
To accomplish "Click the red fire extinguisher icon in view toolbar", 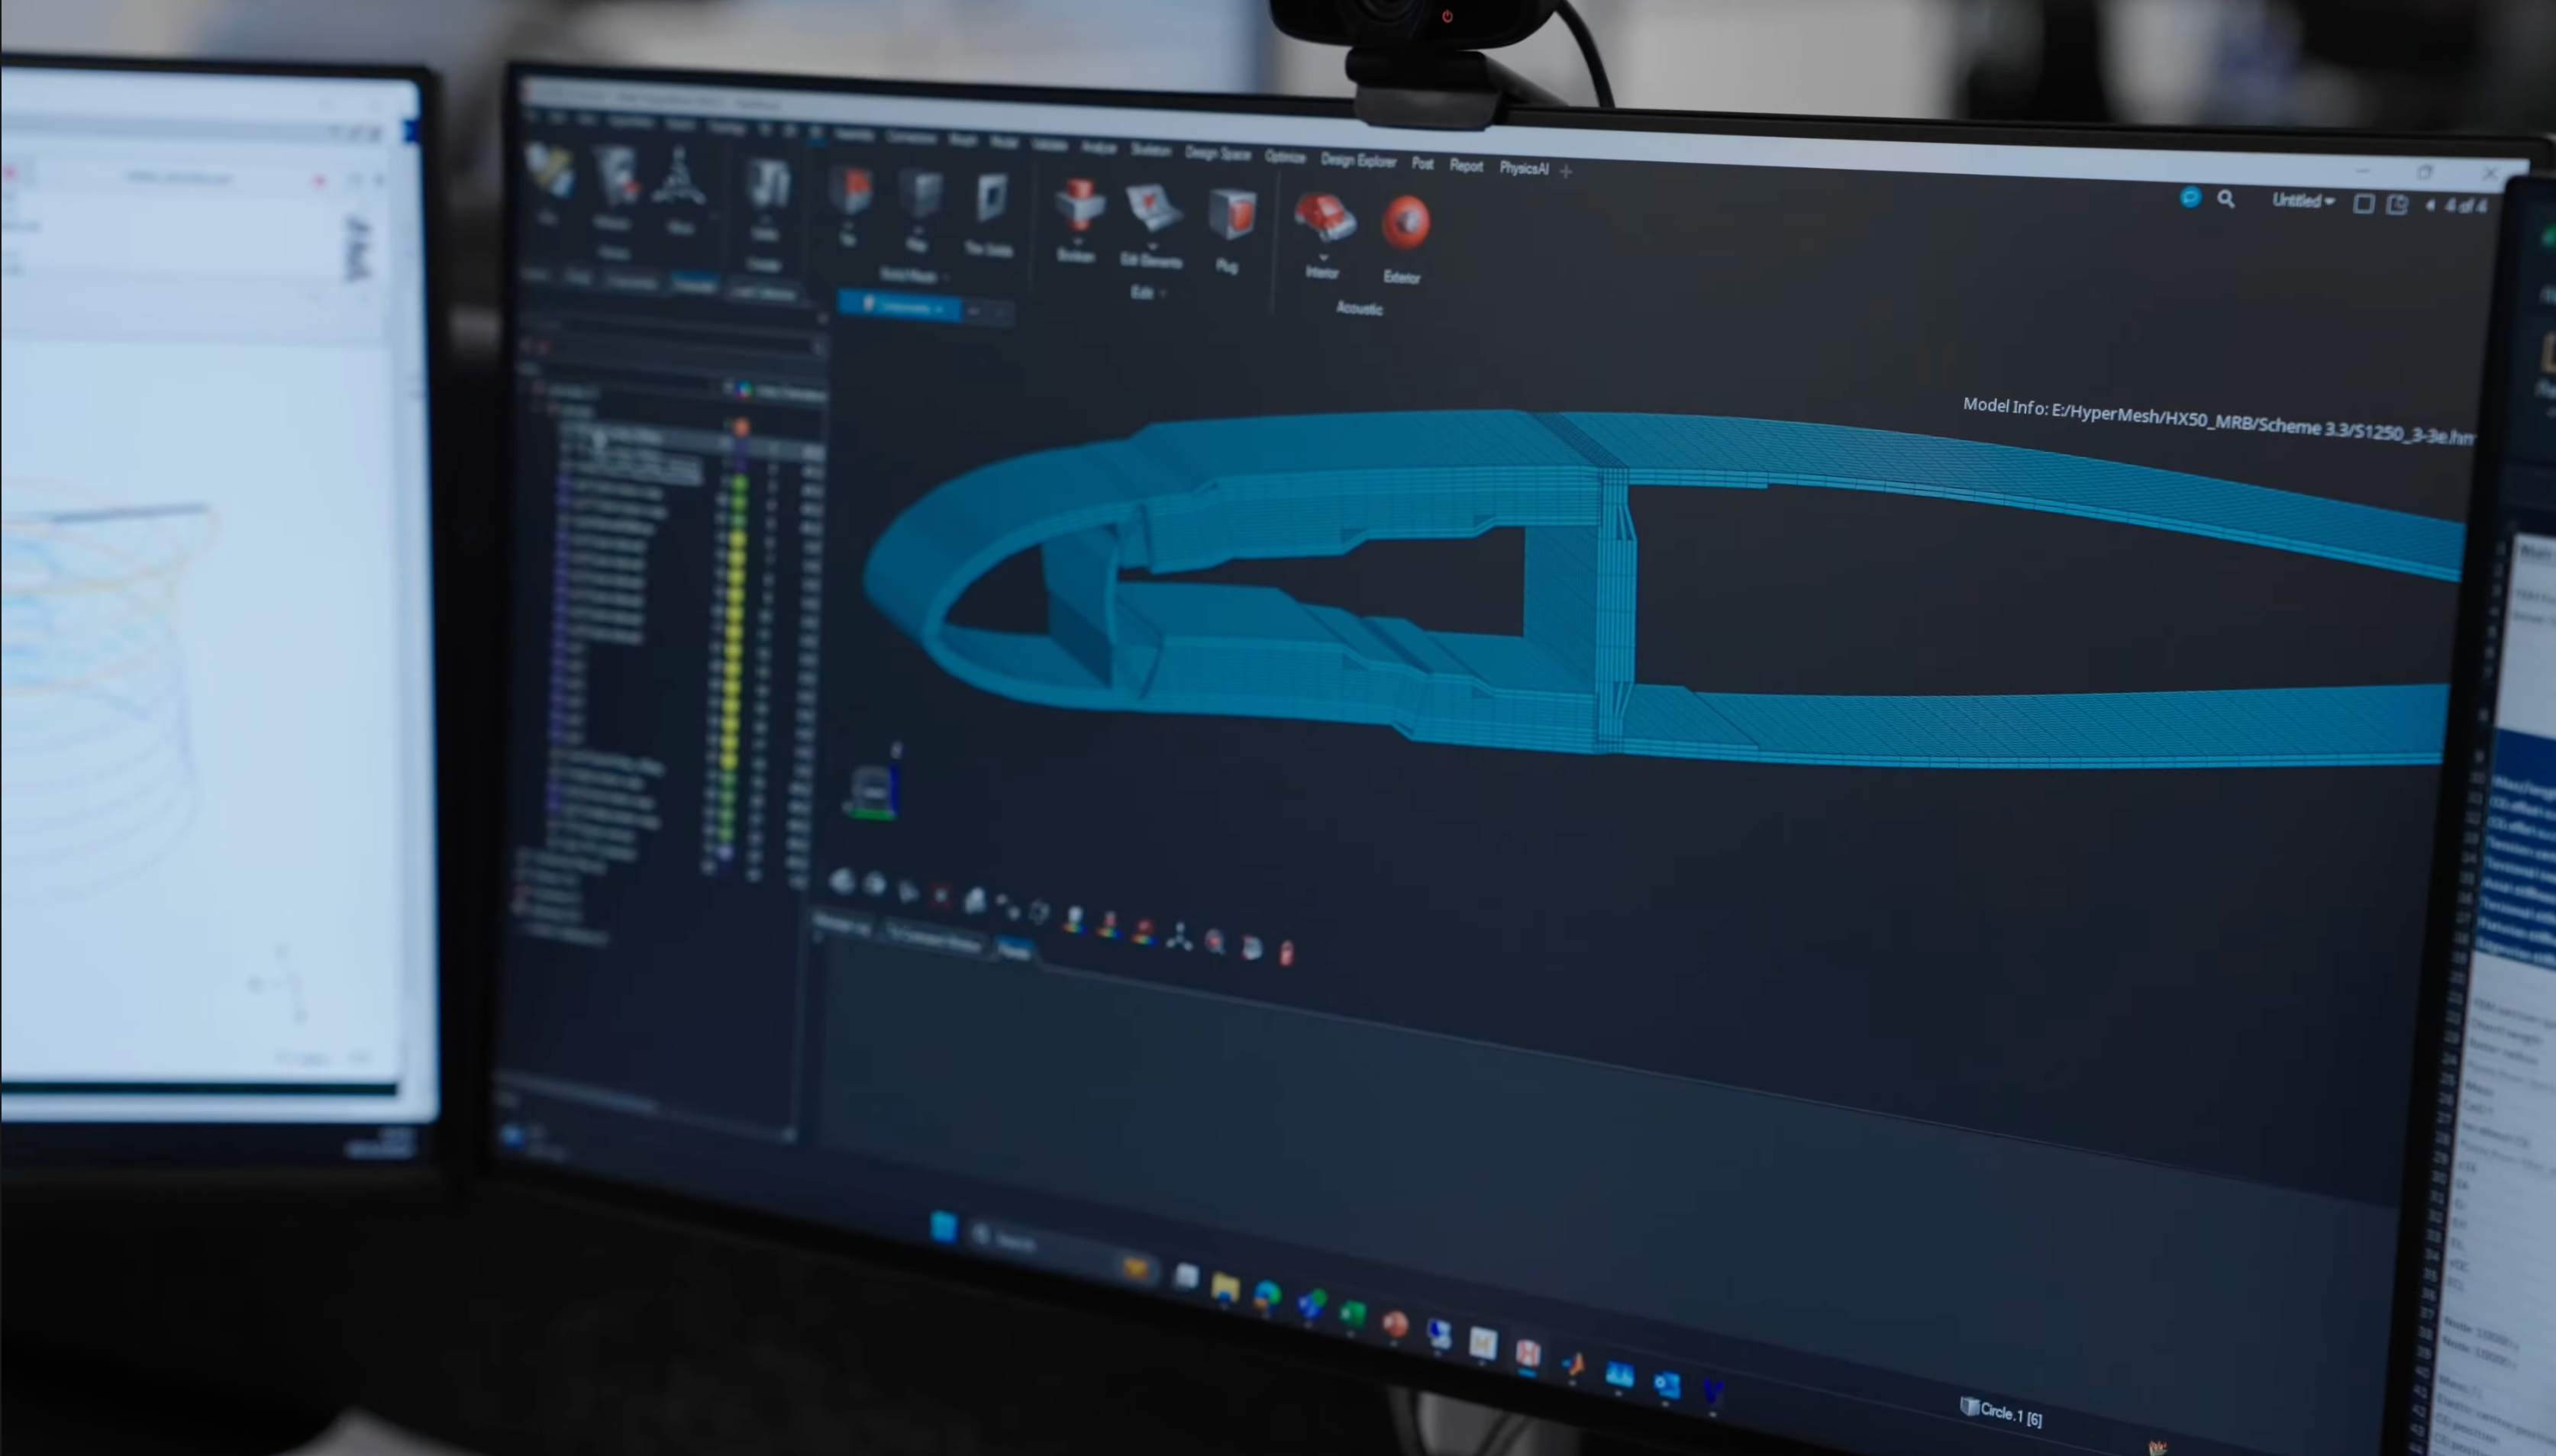I will click(1286, 952).
